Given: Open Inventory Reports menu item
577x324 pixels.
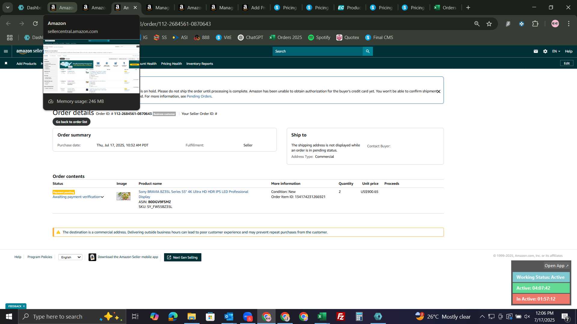Looking at the screenshot, I should pos(200,64).
